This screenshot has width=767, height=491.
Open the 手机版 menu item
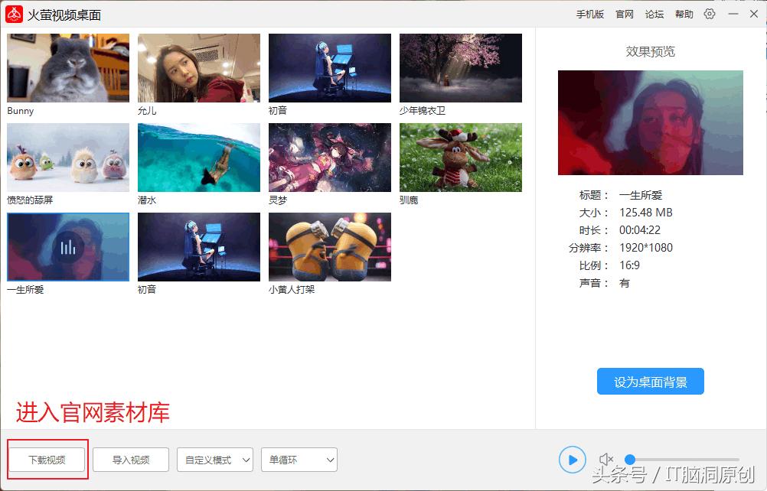(x=590, y=14)
